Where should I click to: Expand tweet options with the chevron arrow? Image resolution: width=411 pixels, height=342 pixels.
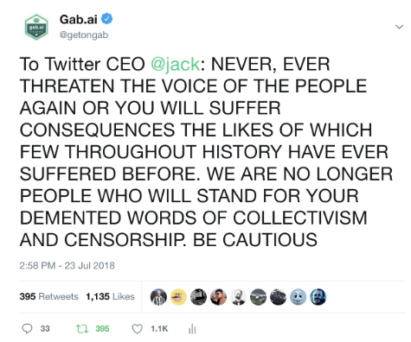tap(399, 27)
